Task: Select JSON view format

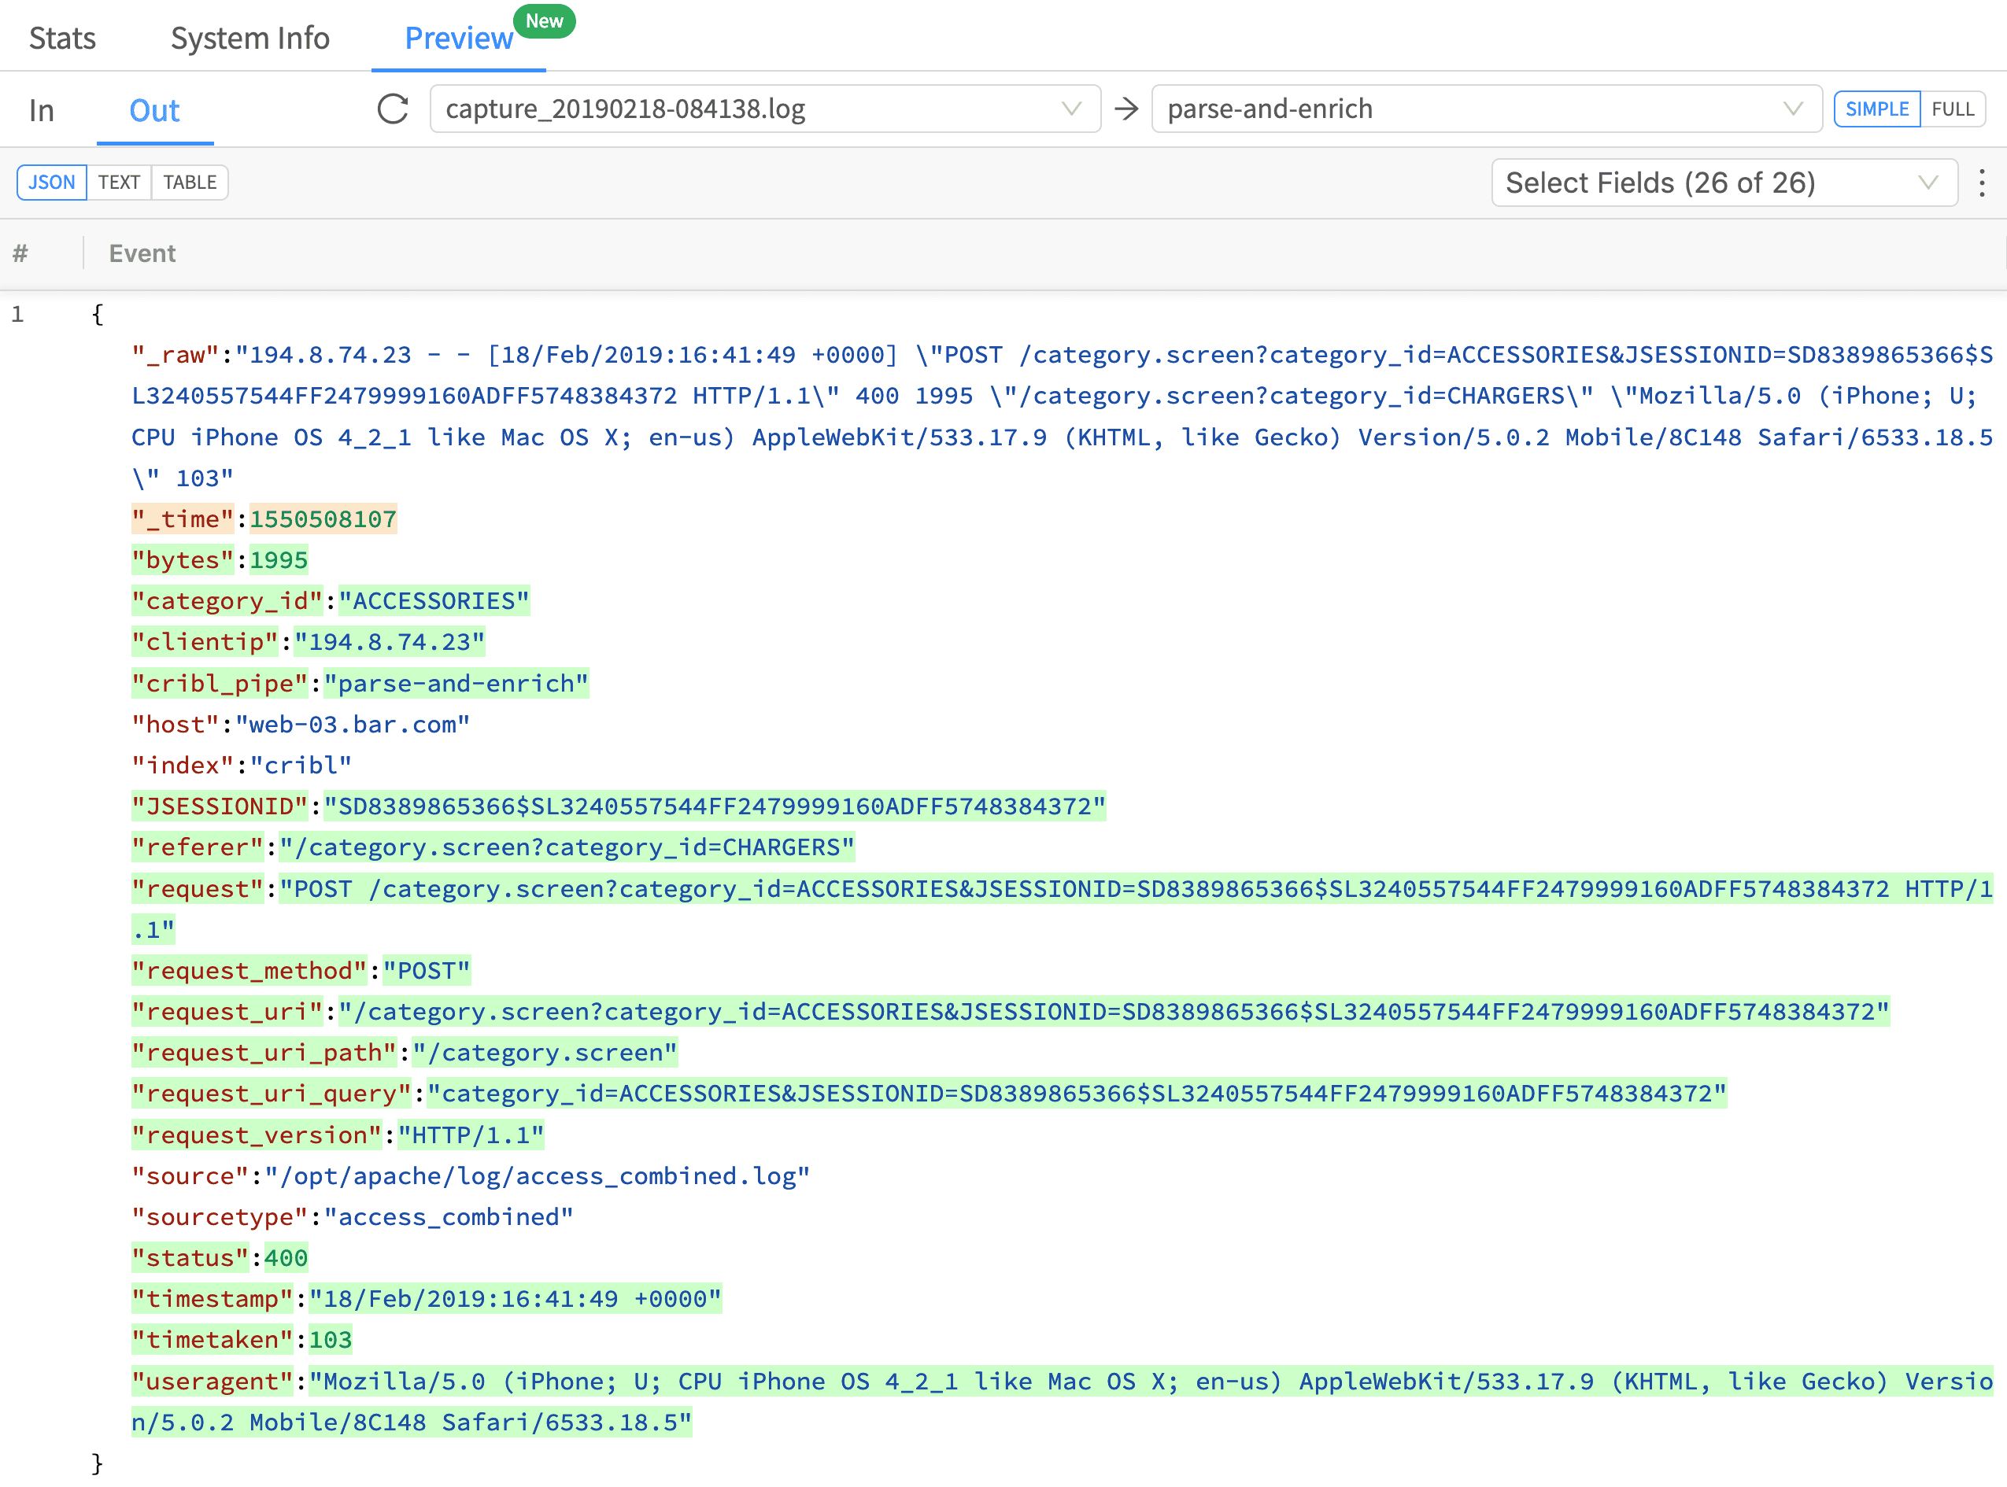Action: point(51,183)
